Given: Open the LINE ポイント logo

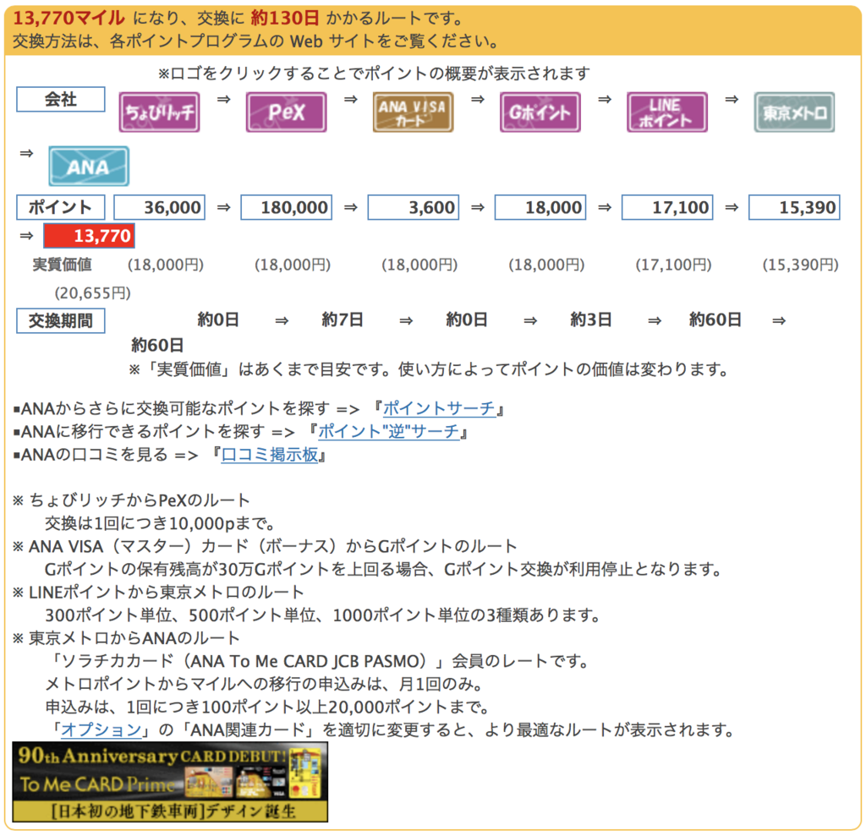Looking at the screenshot, I should click(x=667, y=112).
